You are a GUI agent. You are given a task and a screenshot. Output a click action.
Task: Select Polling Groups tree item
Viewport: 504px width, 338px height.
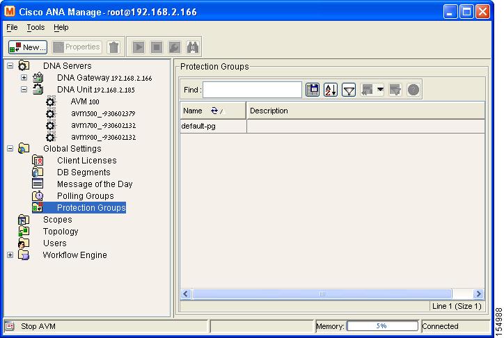[x=86, y=196]
